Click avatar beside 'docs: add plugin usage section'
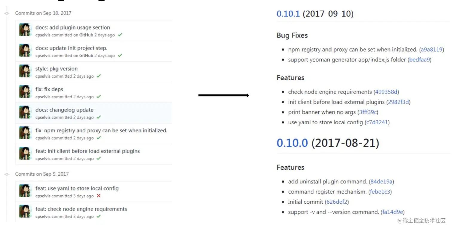This screenshot has width=452, height=230. click(x=26, y=30)
